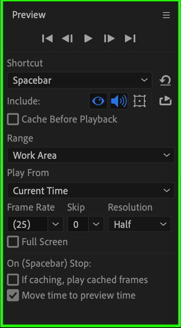Open the Spacebar shortcut dropdown
The height and width of the screenshot is (328, 181).
click(80, 80)
